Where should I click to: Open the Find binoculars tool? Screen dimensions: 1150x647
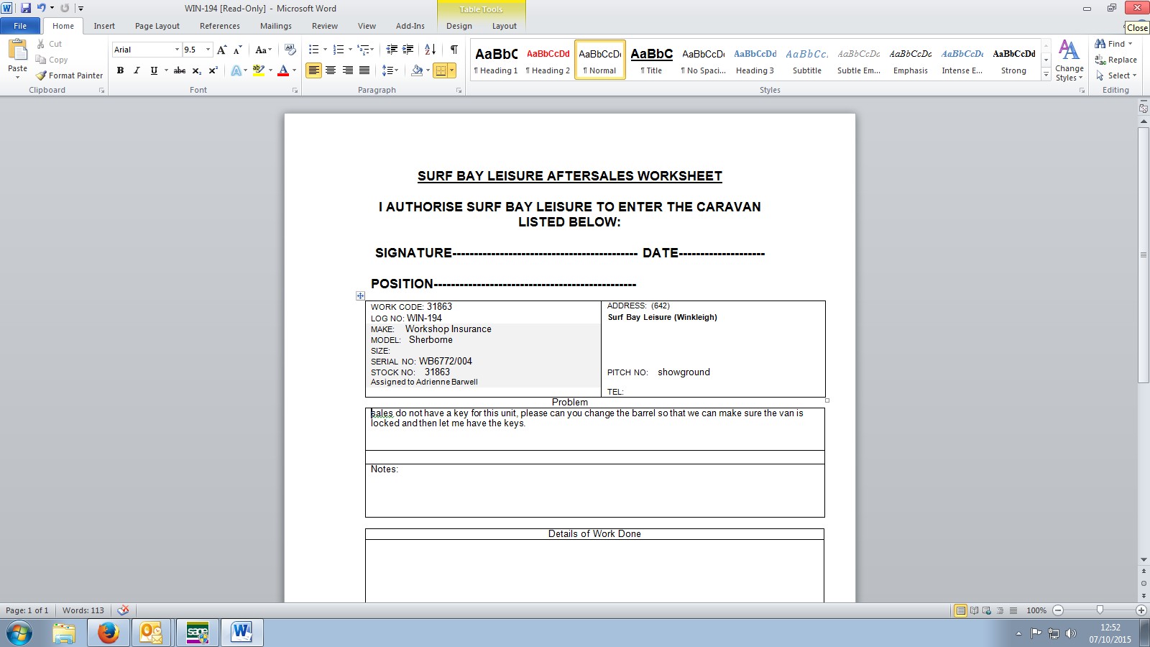(x=1100, y=44)
